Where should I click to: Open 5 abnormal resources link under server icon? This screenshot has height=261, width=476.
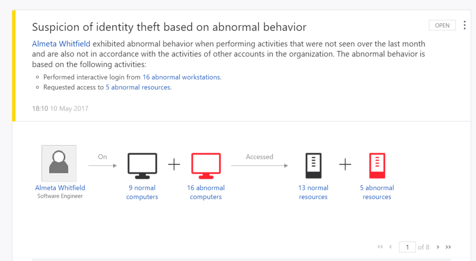(377, 192)
